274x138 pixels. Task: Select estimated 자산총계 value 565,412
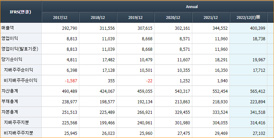pyautogui.click(x=258, y=91)
